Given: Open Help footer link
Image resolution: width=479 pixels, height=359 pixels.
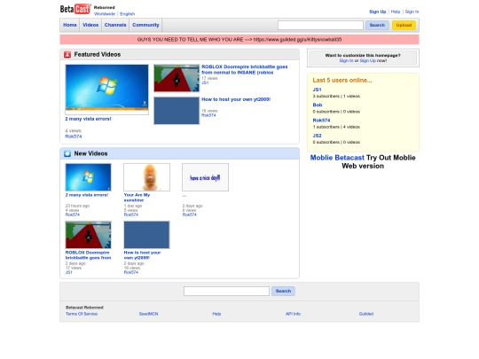Looking at the screenshot, I should coord(216,314).
